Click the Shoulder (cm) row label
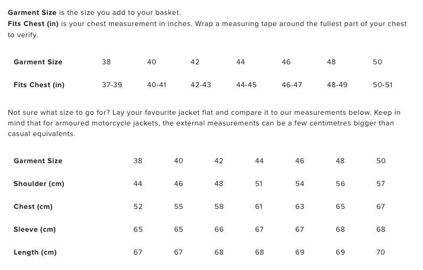 click(x=39, y=184)
